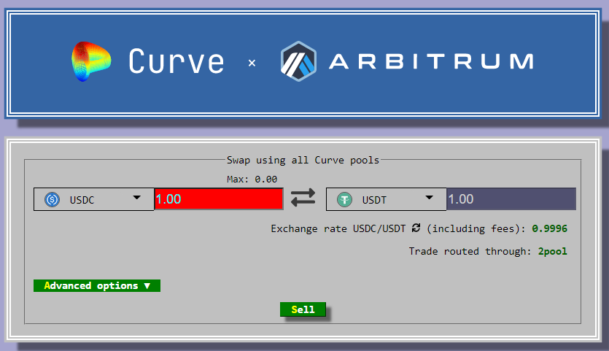Click the Curve rainbow logo icon

[91, 61]
